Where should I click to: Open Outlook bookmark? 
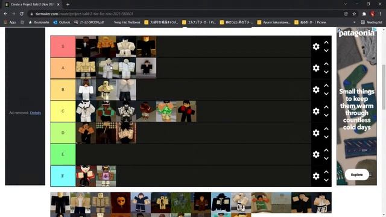62,22
